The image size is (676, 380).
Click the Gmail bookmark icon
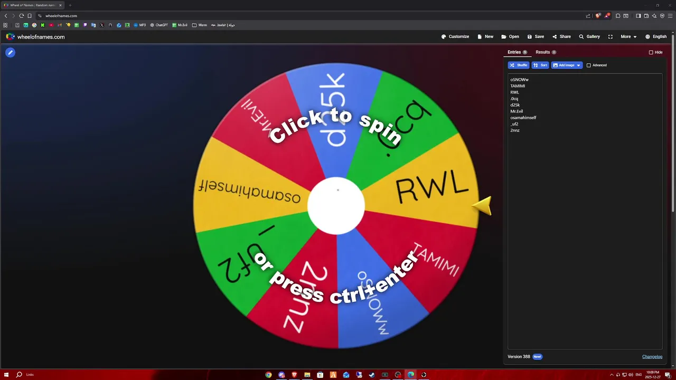point(60,25)
